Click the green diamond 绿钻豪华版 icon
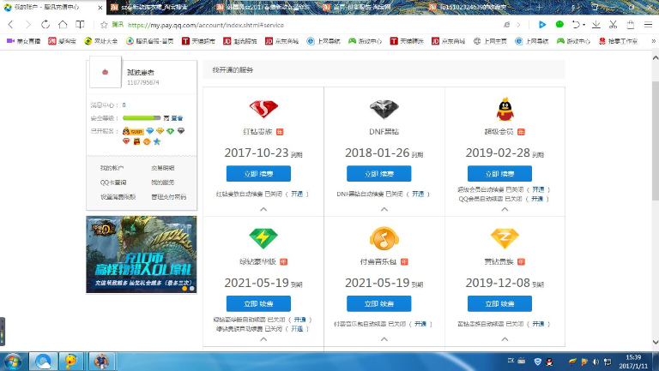Image resolution: width=659 pixels, height=371 pixels. [263, 239]
